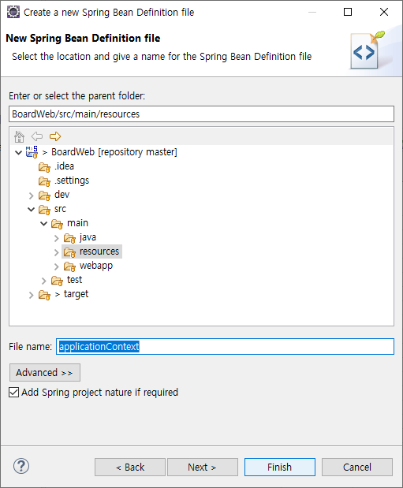Collapse the src folder
This screenshot has width=403, height=488.
point(31,209)
